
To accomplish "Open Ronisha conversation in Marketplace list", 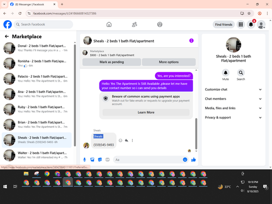I will pos(37,64).
